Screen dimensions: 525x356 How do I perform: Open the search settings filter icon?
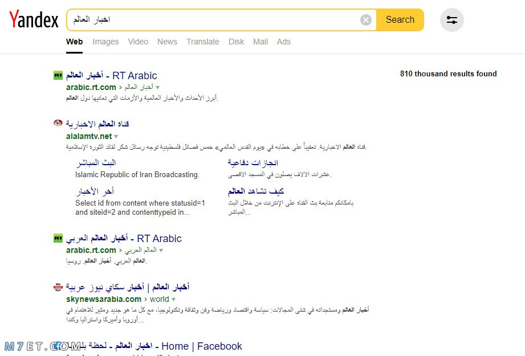click(x=451, y=20)
